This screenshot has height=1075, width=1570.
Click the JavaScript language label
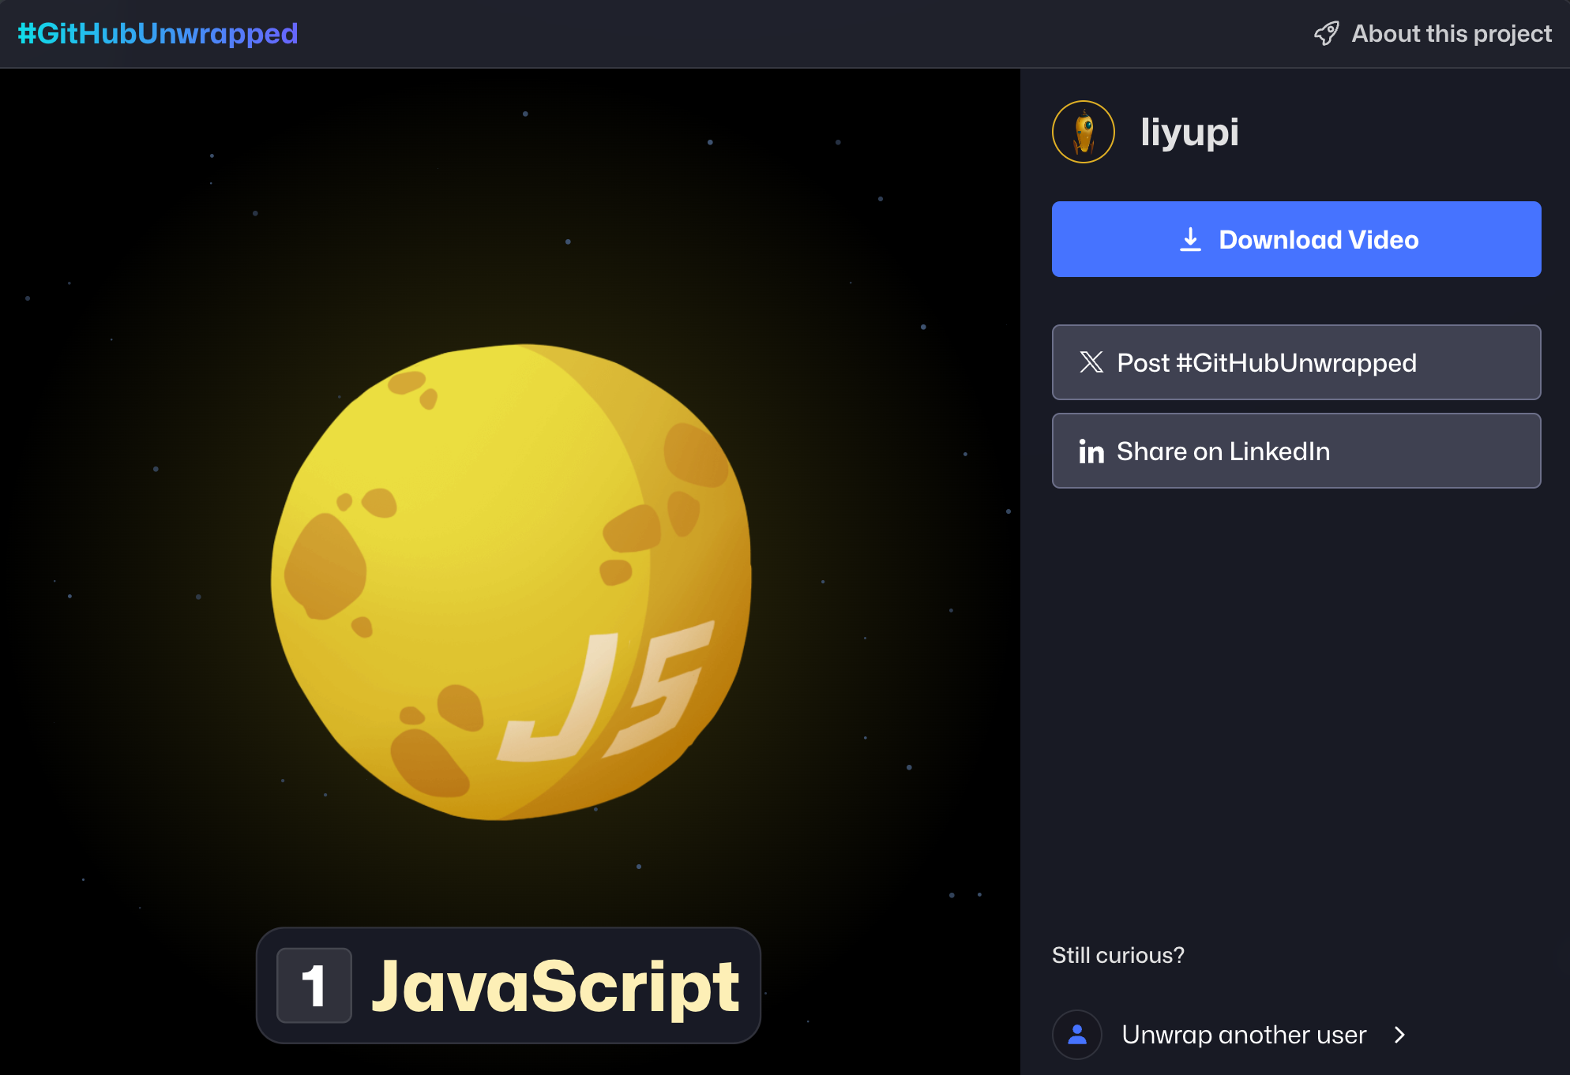(555, 986)
